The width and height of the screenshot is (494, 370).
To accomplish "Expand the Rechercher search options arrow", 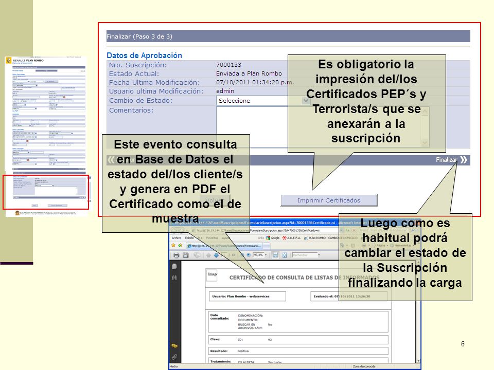I will pos(319,255).
